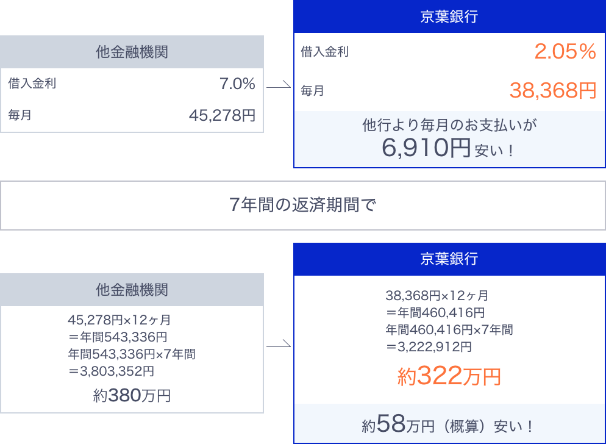606x444 pixels.
Task: Select the 45,278円 monthly payment text
Action: tap(223, 115)
